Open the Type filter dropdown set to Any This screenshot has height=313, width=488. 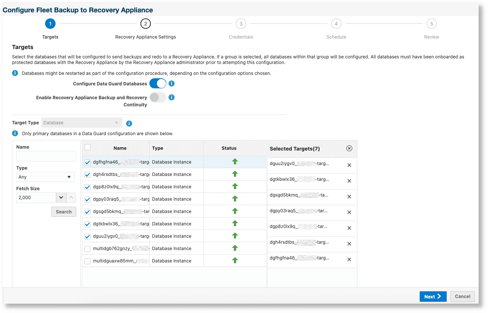click(x=45, y=177)
